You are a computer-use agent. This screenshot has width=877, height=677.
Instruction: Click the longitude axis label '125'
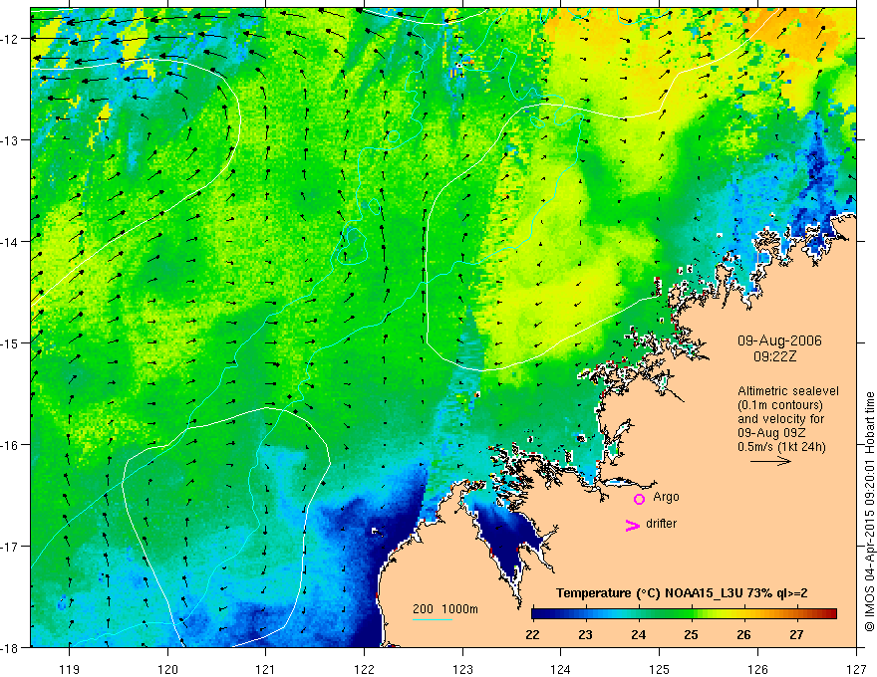[660, 669]
